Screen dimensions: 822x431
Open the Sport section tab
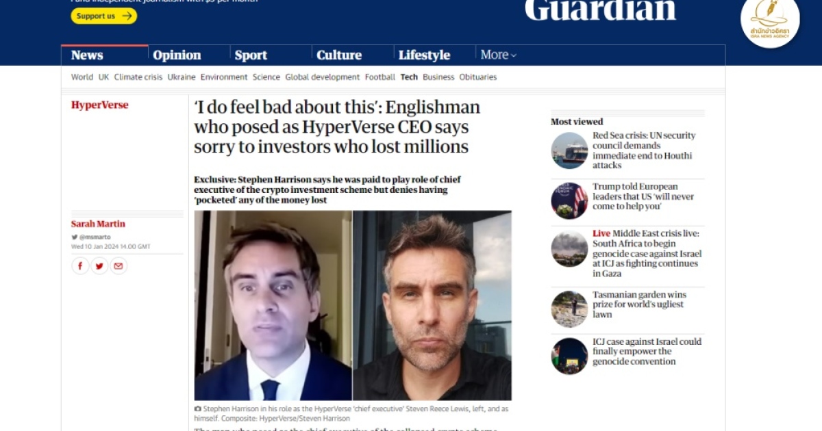click(251, 55)
